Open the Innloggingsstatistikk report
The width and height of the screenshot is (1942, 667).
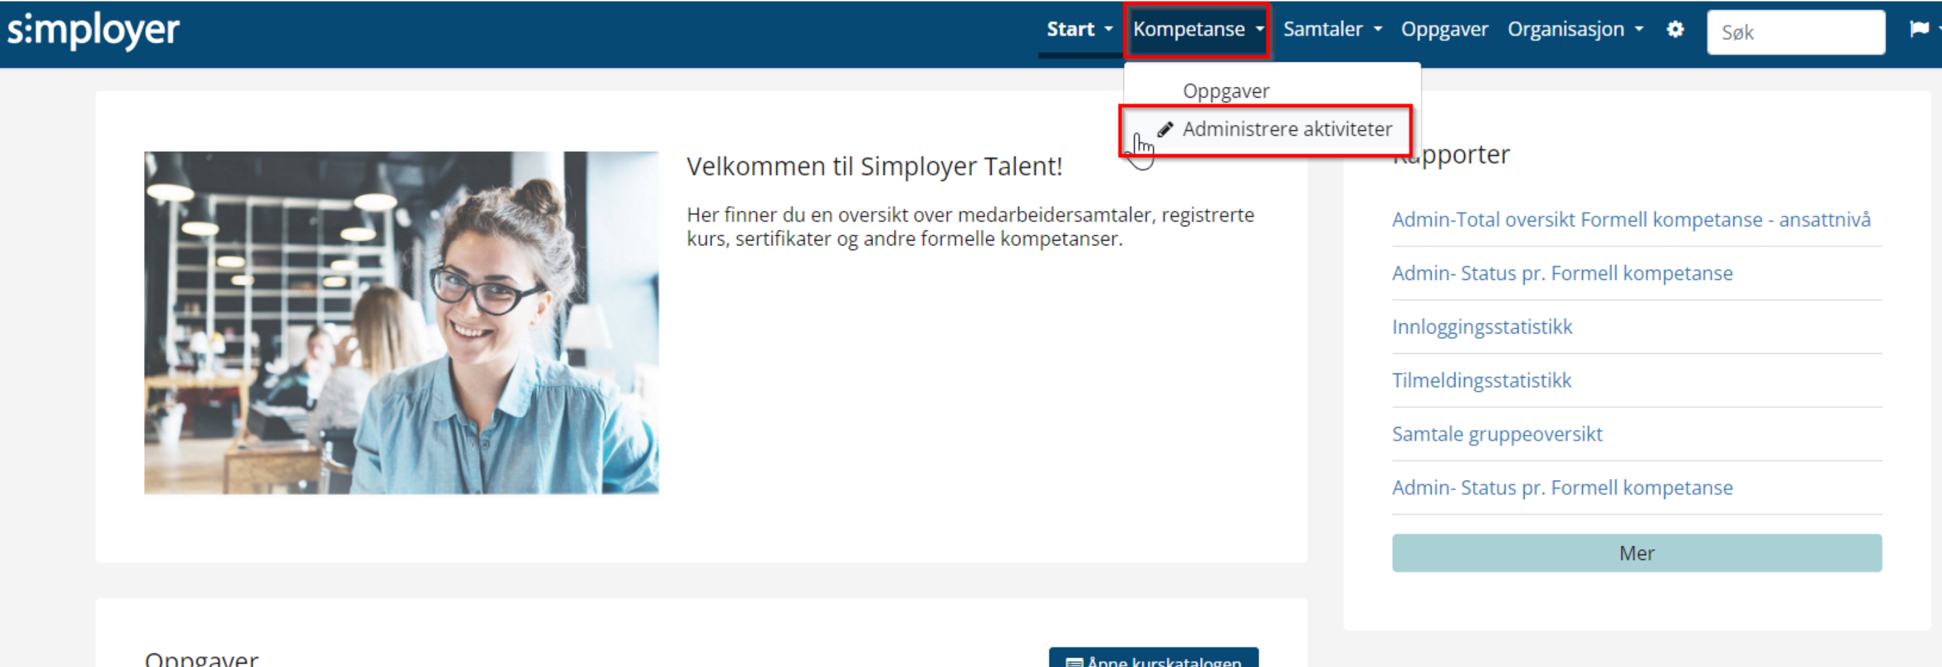tap(1481, 327)
